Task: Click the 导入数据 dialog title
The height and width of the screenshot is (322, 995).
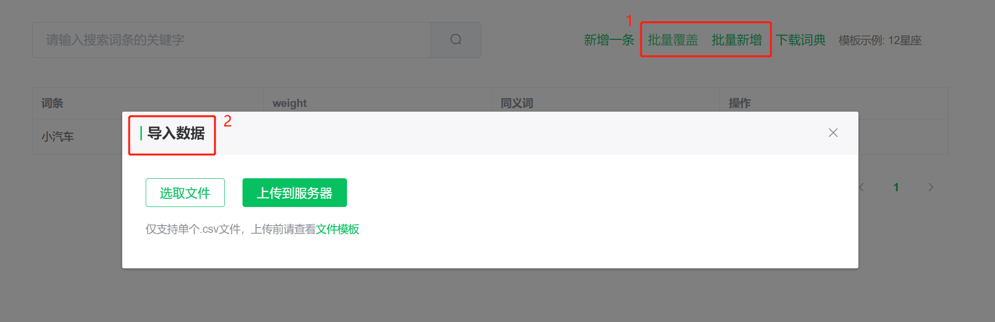Action: point(176,133)
